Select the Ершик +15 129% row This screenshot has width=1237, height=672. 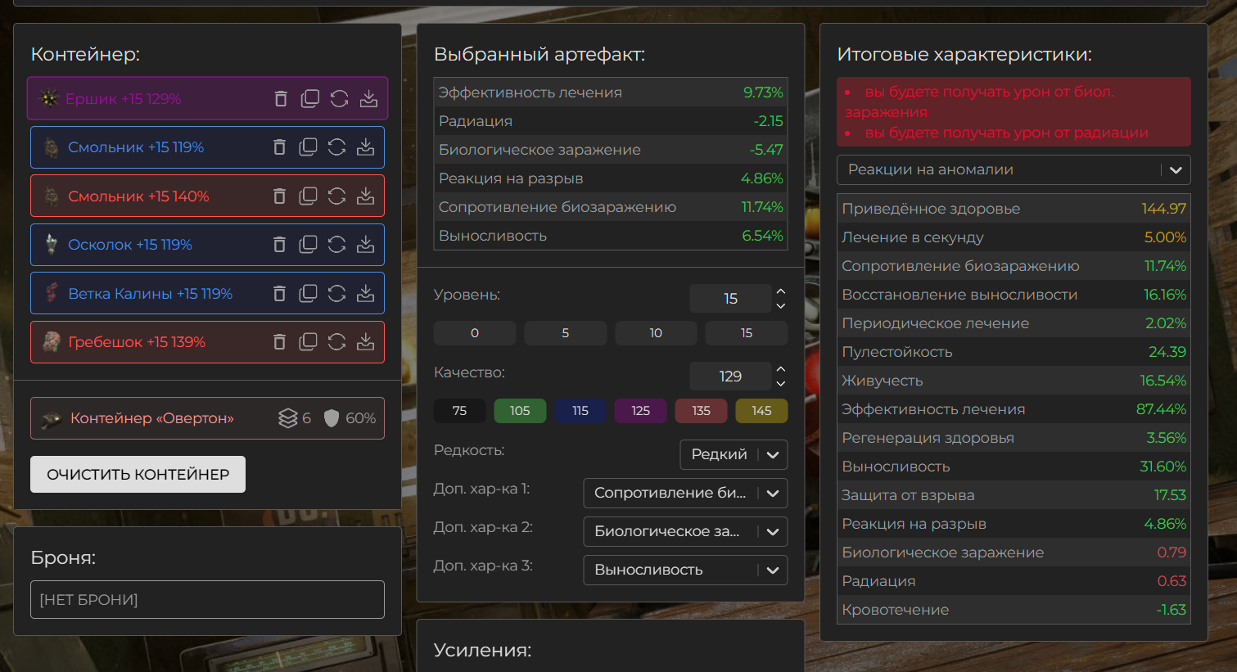click(x=207, y=99)
